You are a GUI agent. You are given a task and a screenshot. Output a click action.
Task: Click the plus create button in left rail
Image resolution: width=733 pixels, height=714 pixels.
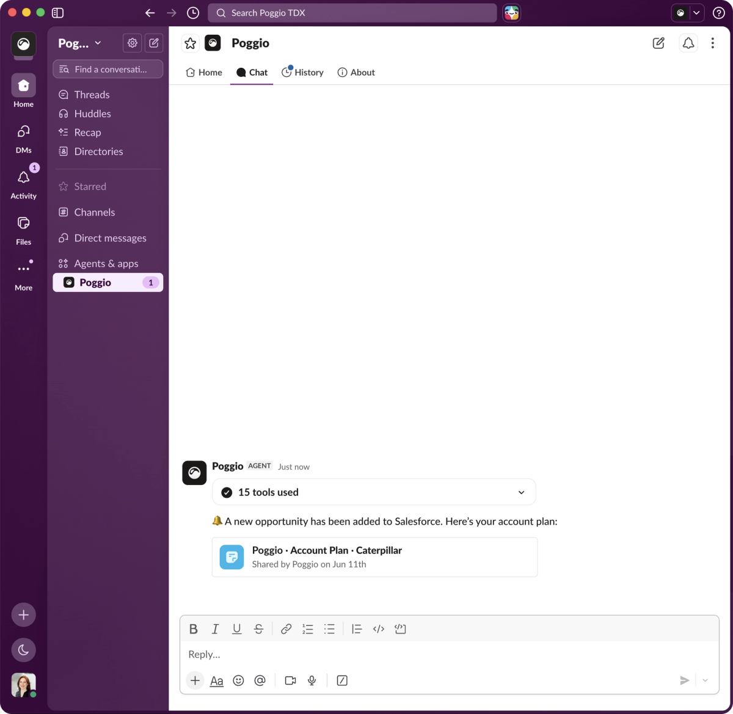tap(23, 615)
